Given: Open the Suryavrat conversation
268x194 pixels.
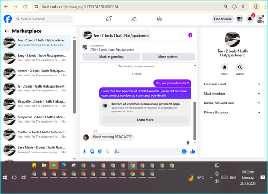Looking at the screenshot, I should click(36, 119).
